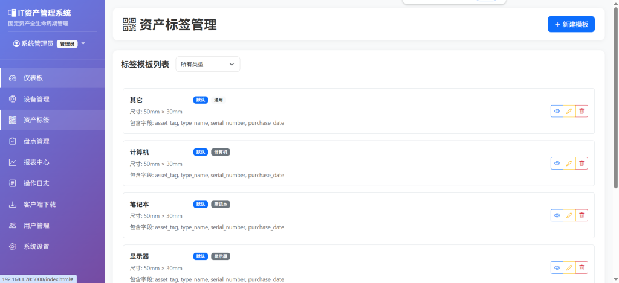Edit the 显示器 template with the pencil icon
The height and width of the screenshot is (283, 619).
pos(569,267)
